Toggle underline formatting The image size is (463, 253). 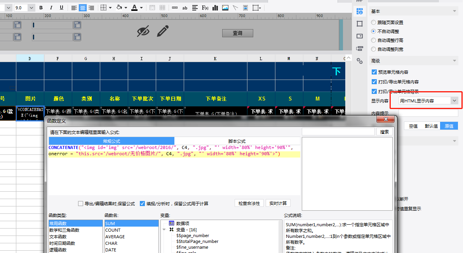61,8
